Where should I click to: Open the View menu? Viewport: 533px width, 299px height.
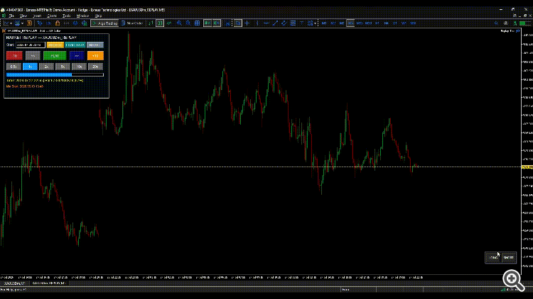(23, 16)
